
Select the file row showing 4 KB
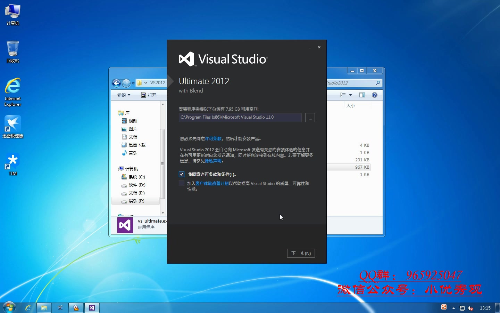(349, 145)
